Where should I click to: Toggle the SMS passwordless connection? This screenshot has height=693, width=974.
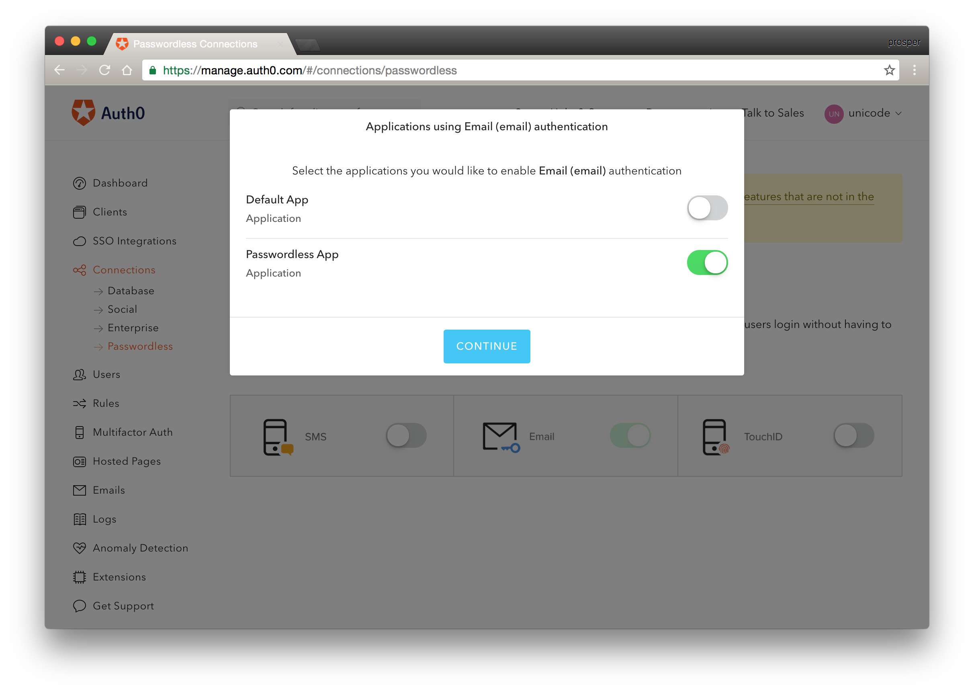(x=406, y=436)
